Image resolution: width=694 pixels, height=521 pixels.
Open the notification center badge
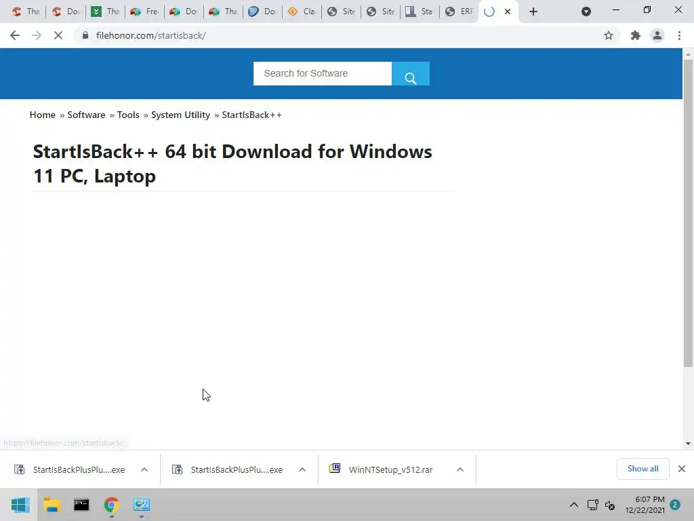coord(675,505)
